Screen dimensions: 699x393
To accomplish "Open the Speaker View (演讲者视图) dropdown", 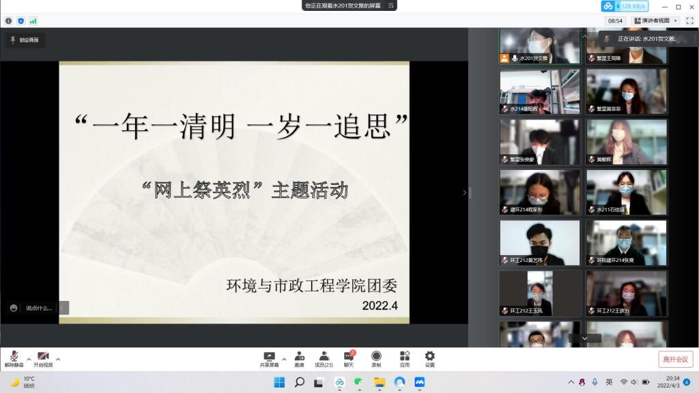I will tap(655, 21).
